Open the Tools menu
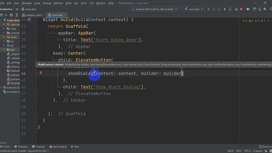 pos(84,3)
